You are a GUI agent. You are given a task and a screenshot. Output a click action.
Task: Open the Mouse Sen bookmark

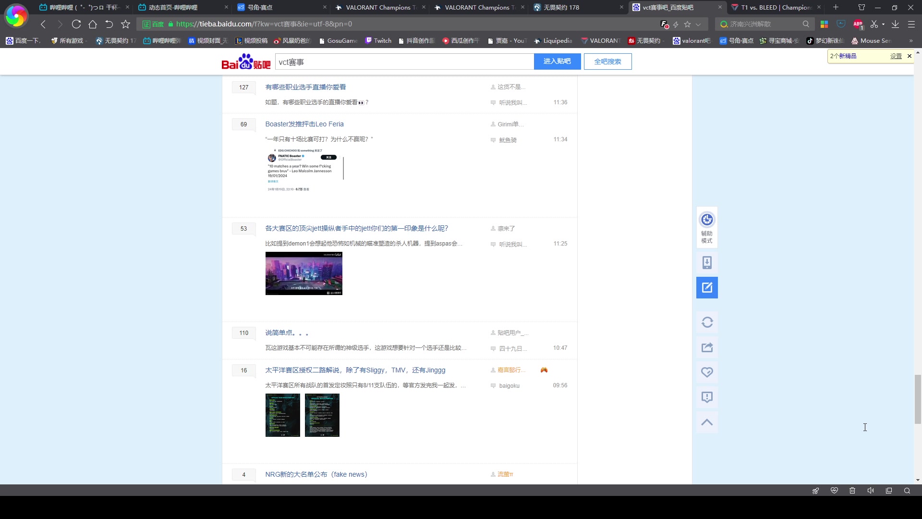click(871, 41)
